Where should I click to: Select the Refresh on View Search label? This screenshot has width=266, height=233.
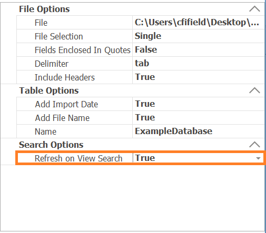click(78, 158)
